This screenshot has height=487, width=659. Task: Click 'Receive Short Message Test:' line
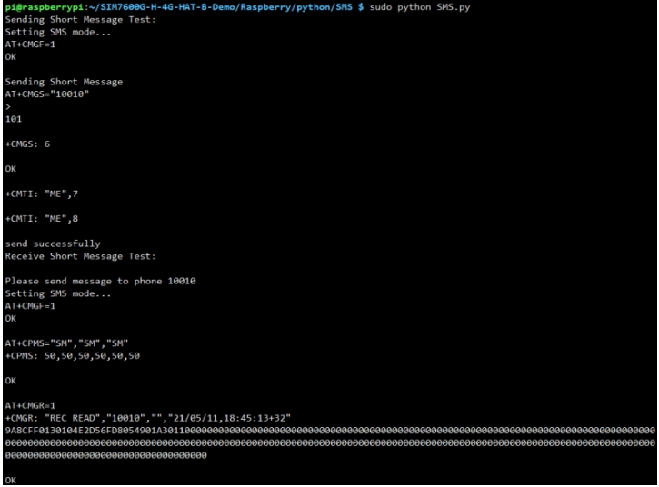pyautogui.click(x=80, y=256)
